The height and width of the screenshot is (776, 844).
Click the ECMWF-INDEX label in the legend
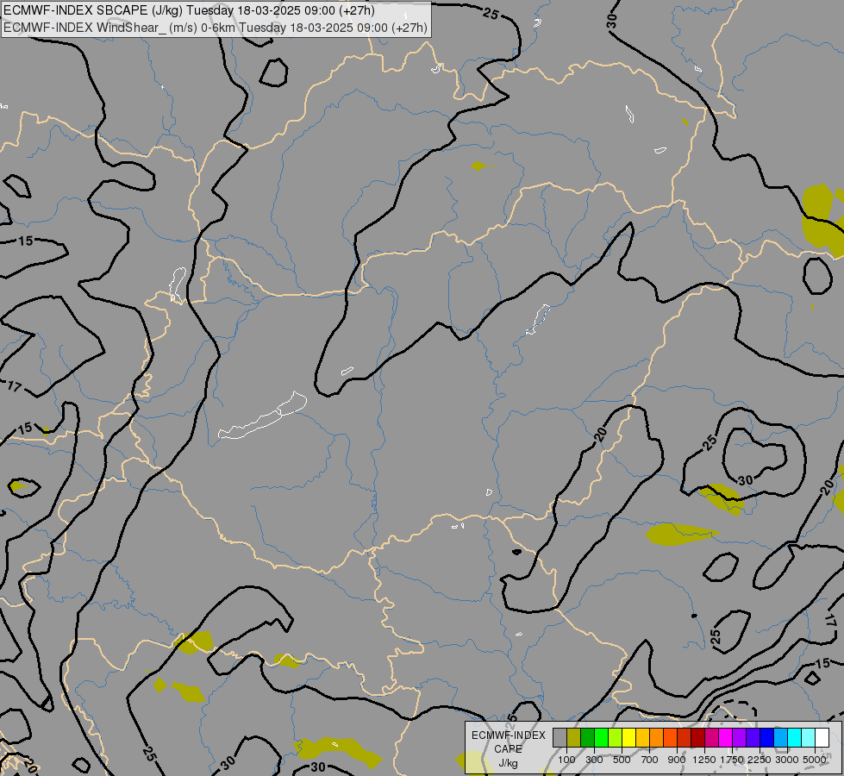tap(509, 735)
